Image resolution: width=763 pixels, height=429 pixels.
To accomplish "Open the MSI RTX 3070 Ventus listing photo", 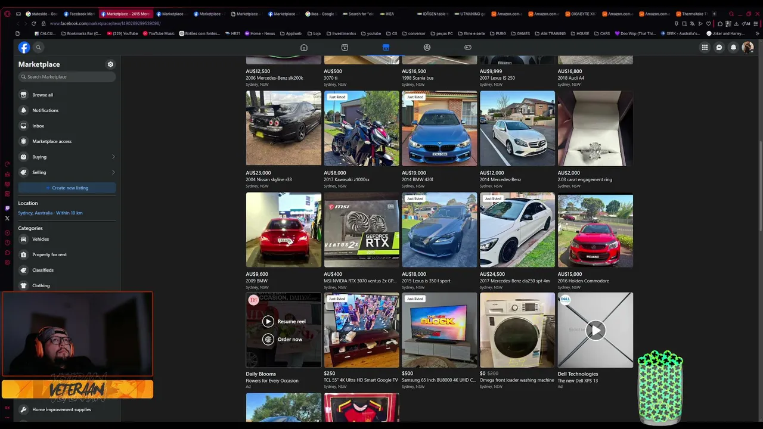I will tap(362, 230).
